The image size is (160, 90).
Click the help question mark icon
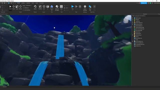[148, 3]
